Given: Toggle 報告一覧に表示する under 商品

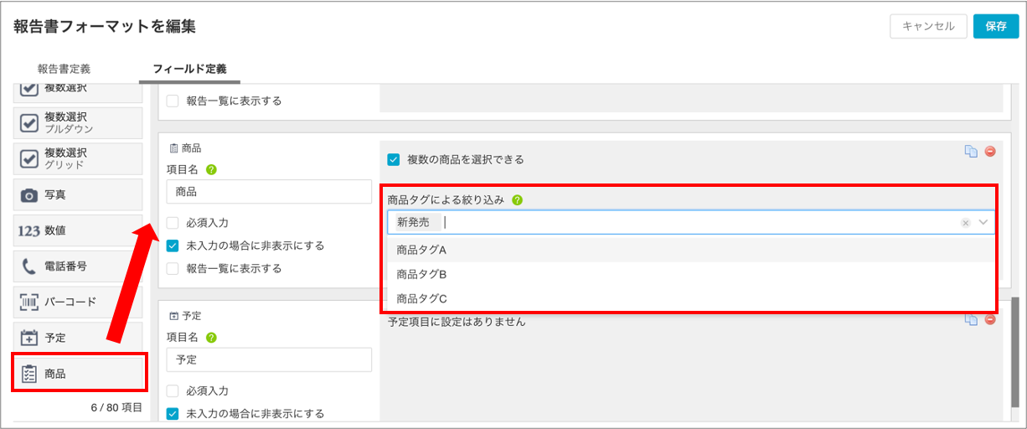Looking at the screenshot, I should (173, 269).
